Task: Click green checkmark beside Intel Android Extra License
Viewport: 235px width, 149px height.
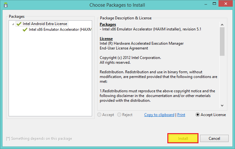Action: [x=19, y=24]
